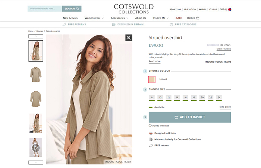
Task: Open the SALE menu item
Action: pos(179,18)
